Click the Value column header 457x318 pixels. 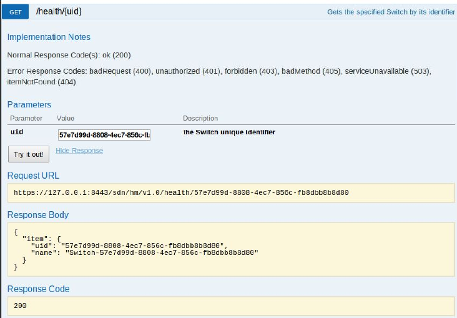(66, 118)
